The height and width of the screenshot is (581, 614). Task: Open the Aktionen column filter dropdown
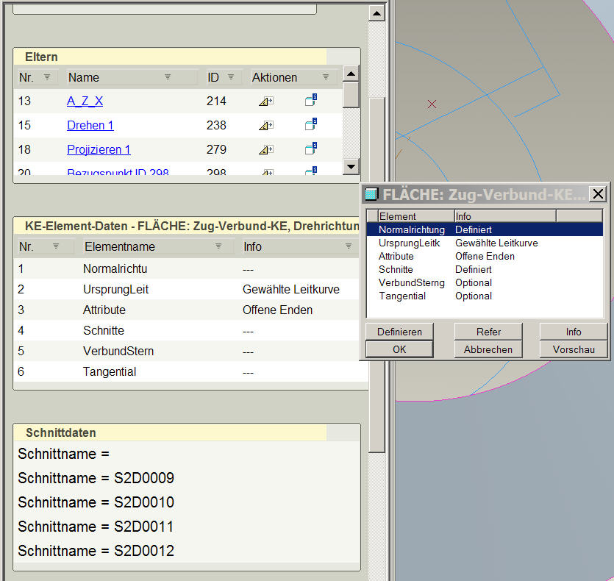tap(326, 77)
